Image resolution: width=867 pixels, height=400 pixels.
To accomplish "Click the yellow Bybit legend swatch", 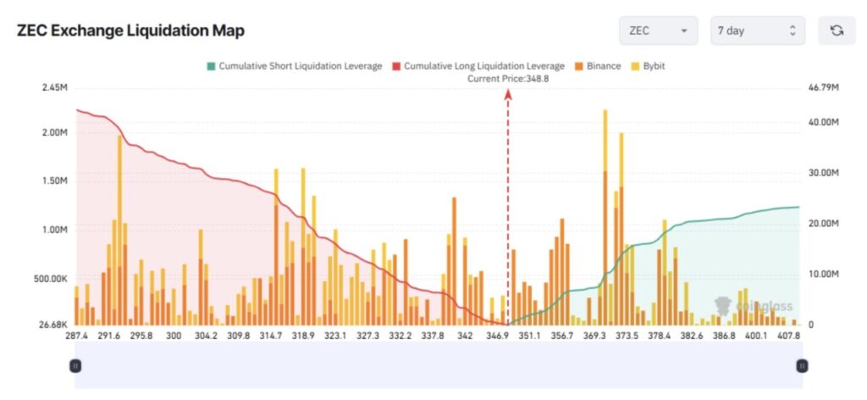I will pyautogui.click(x=635, y=65).
